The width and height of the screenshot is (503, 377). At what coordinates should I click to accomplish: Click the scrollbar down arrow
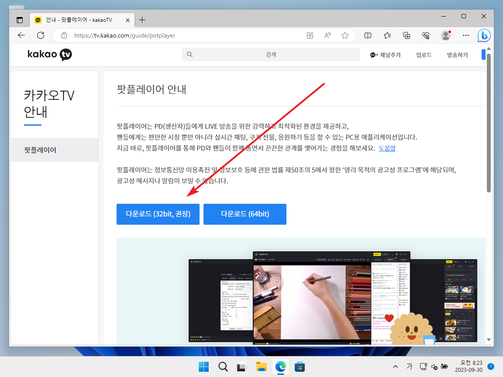tap(489, 340)
